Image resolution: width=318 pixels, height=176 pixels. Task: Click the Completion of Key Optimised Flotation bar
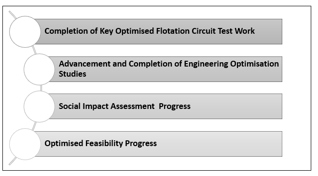coord(158,32)
